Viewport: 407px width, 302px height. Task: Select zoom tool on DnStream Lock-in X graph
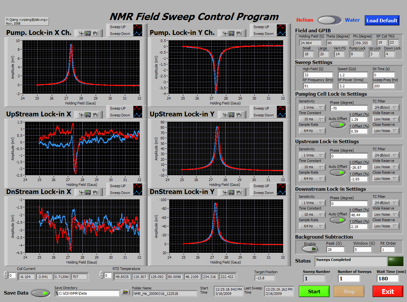(88, 192)
